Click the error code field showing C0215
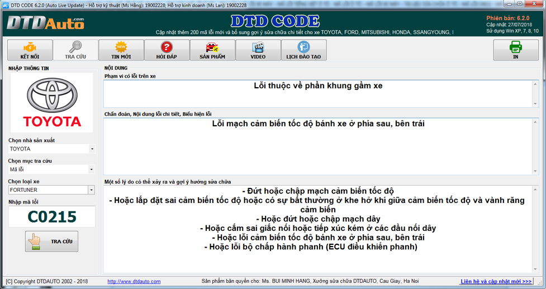This screenshot has width=546, height=289. [52, 216]
